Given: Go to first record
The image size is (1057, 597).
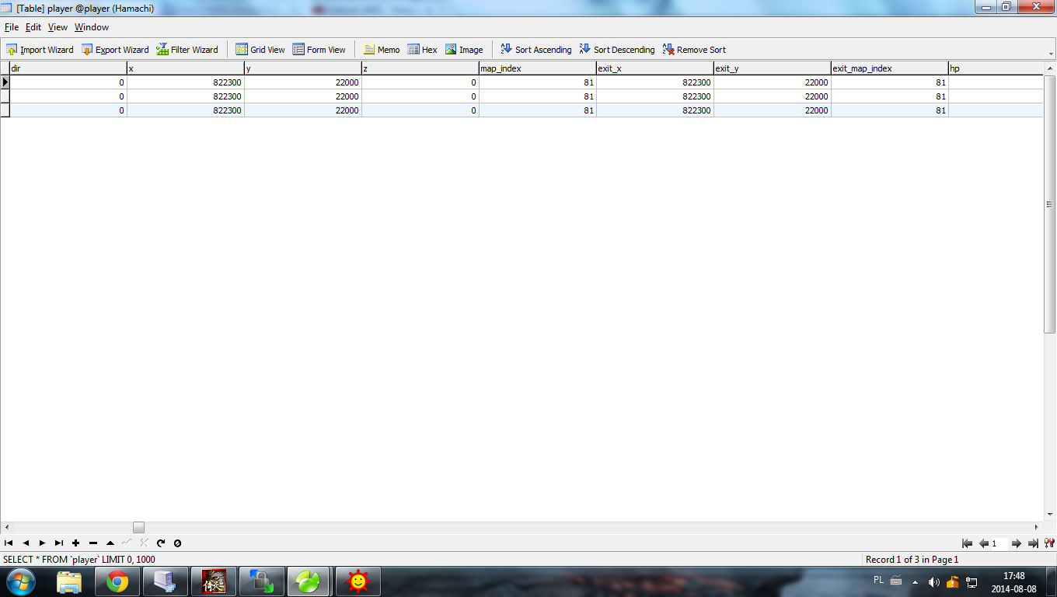Looking at the screenshot, I should coord(9,543).
